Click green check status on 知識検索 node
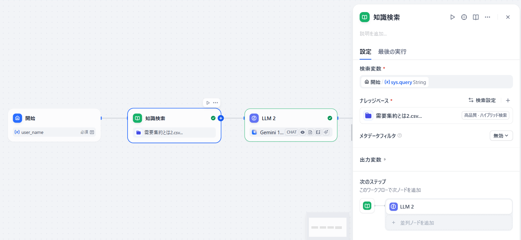The width and height of the screenshot is (521, 240). [213, 118]
